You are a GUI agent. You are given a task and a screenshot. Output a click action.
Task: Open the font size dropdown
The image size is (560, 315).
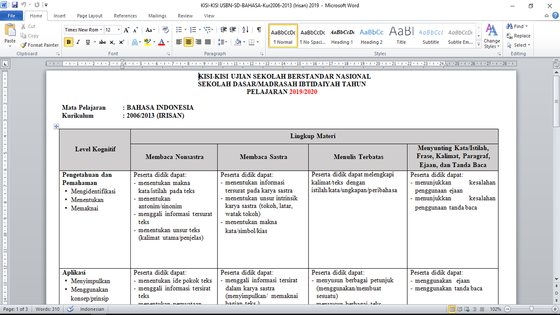[x=119, y=30]
